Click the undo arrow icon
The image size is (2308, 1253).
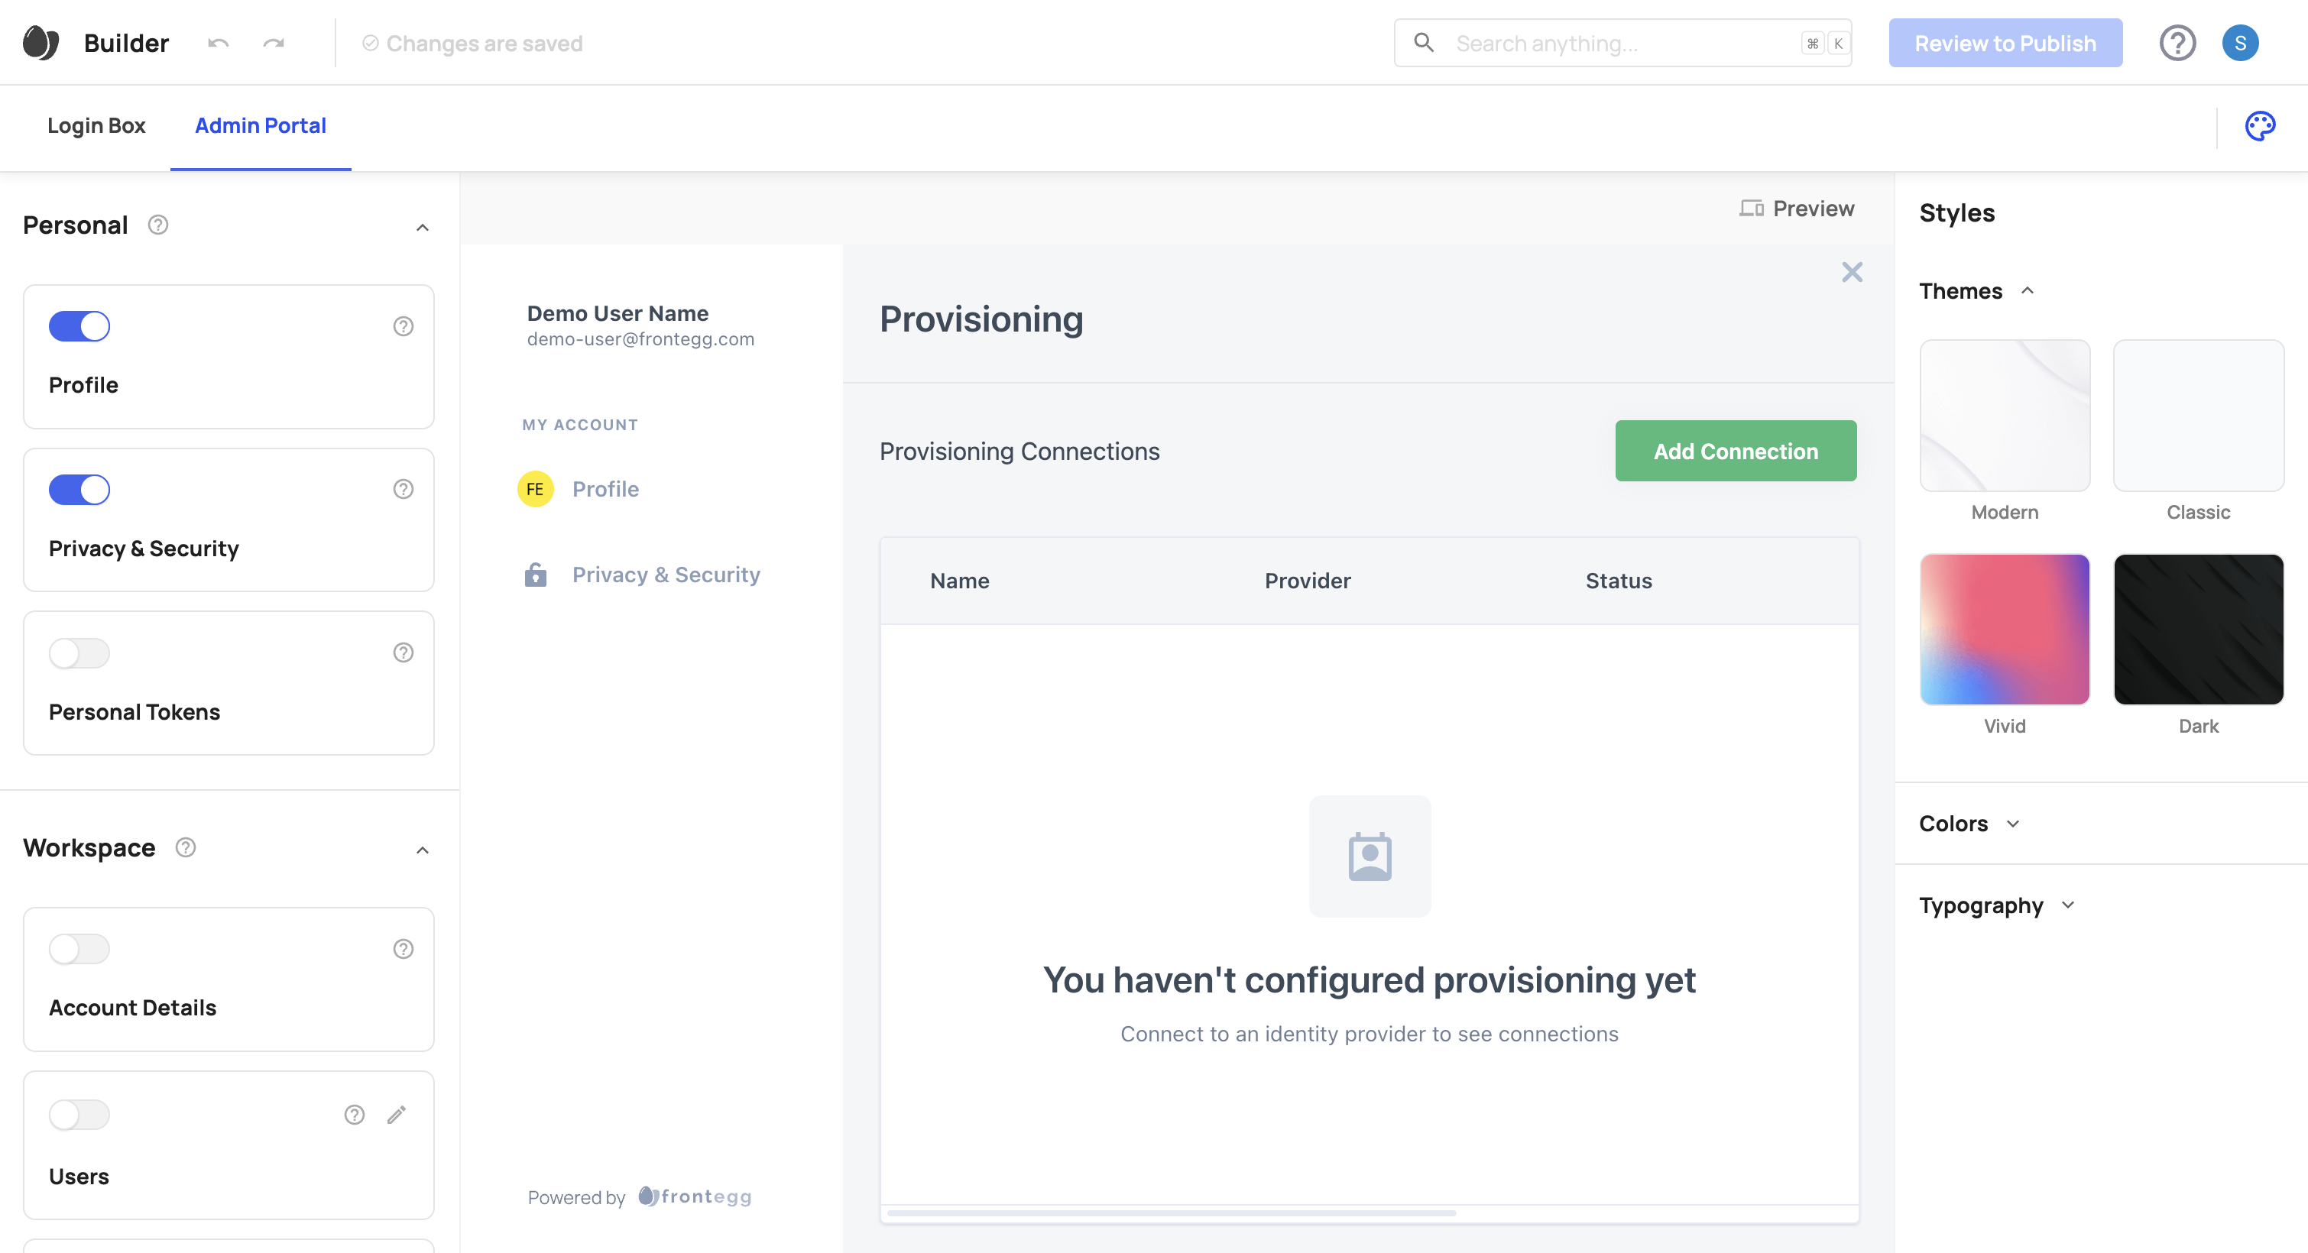click(219, 43)
